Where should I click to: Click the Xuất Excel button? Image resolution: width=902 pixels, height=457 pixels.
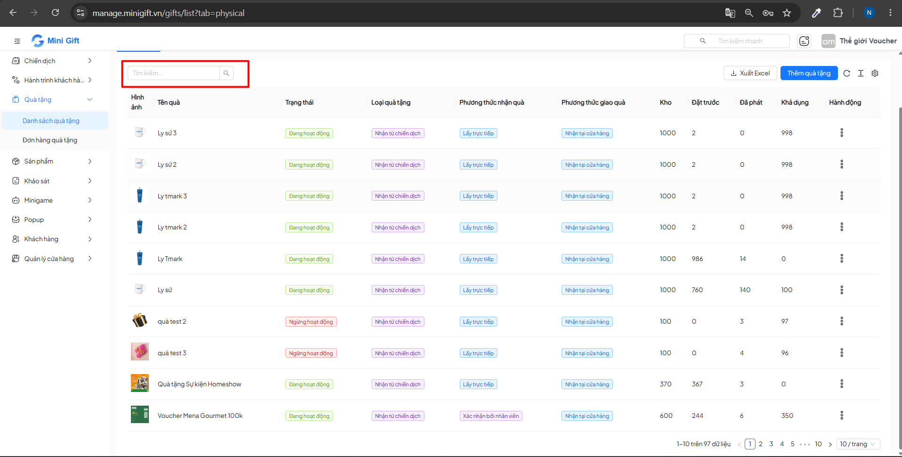click(x=750, y=73)
